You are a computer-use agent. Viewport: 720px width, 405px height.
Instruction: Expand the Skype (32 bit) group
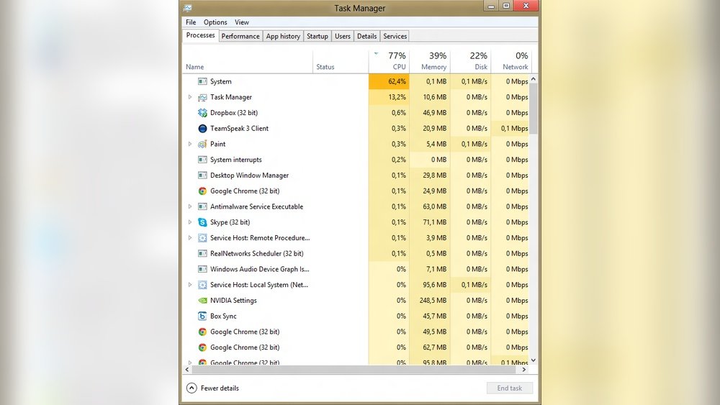pyautogui.click(x=189, y=222)
